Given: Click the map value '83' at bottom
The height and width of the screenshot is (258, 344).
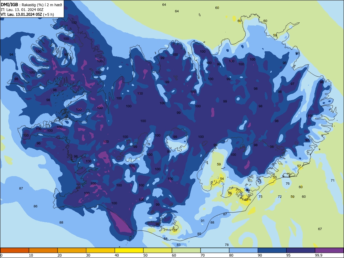Looking at the screenshot, I should pyautogui.click(x=179, y=245).
